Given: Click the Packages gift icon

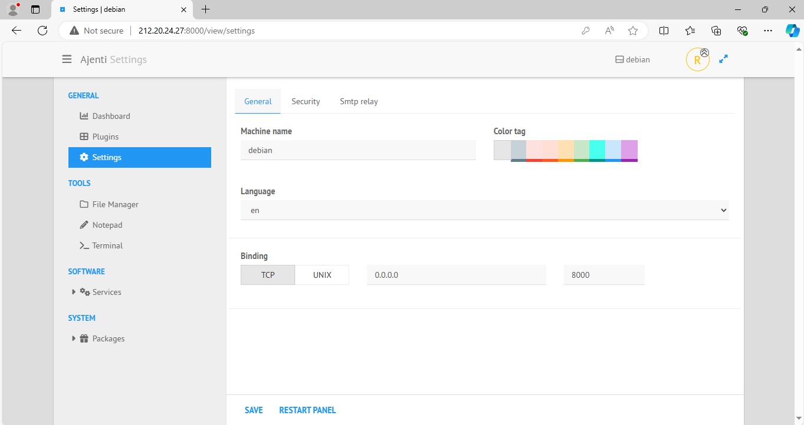Looking at the screenshot, I should coord(84,338).
